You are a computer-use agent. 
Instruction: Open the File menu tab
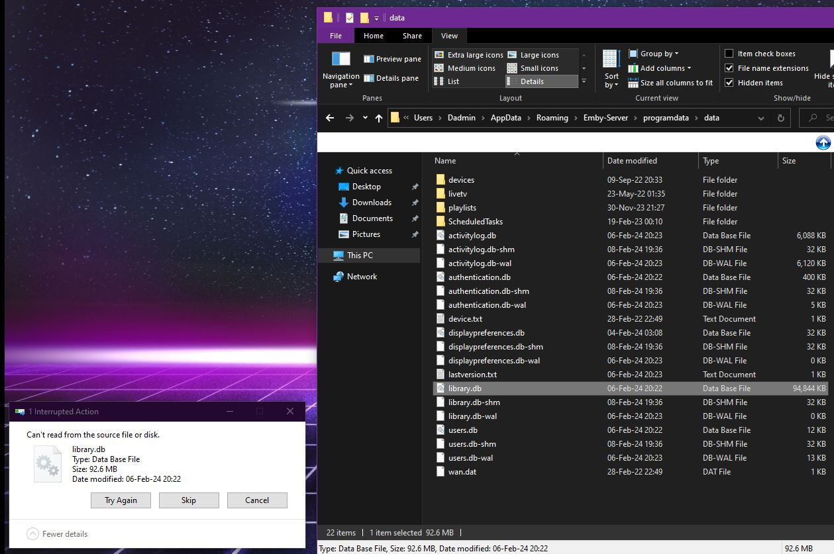point(336,36)
